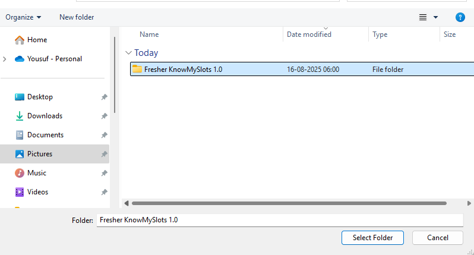
Task: Click the Home house icon
Action: click(20, 40)
